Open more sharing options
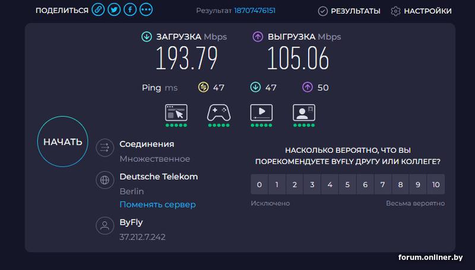Image resolution: width=475 pixels, height=270 pixels. (146, 11)
